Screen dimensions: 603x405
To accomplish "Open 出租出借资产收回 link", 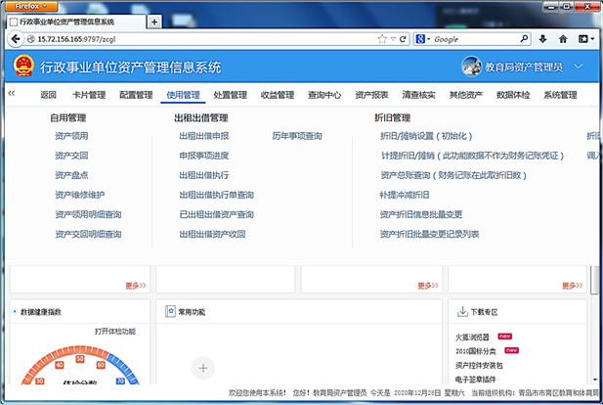I will pos(212,234).
